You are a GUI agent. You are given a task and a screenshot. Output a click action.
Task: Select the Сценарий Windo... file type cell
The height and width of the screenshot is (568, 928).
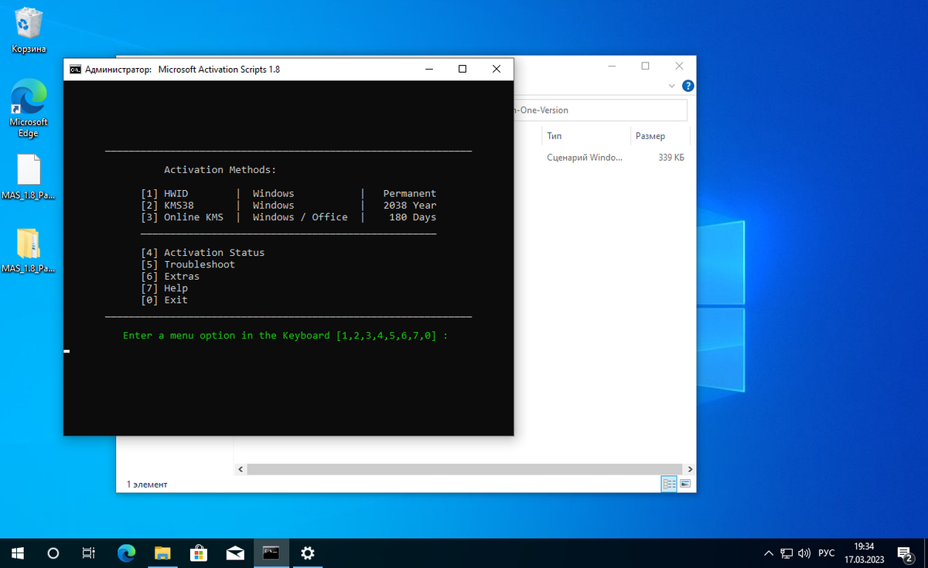click(x=584, y=158)
